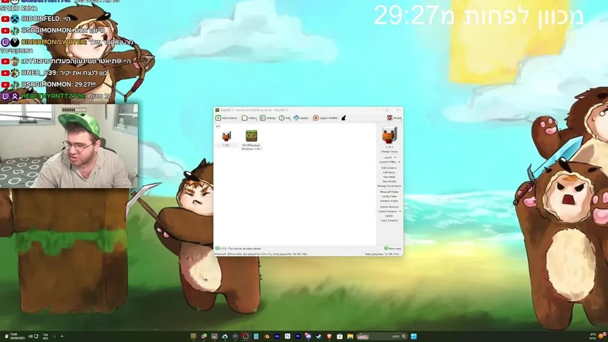Screen dimensions: 608x342
Task: Click Edit Instance
Action: click(389, 168)
